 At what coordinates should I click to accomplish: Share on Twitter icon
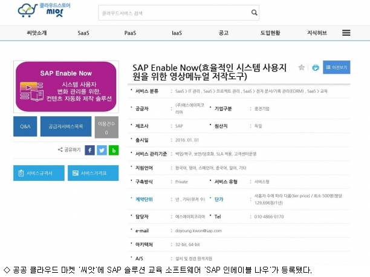click(102, 150)
